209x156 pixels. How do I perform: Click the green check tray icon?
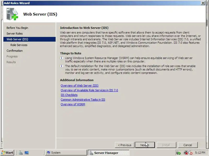click(x=178, y=153)
